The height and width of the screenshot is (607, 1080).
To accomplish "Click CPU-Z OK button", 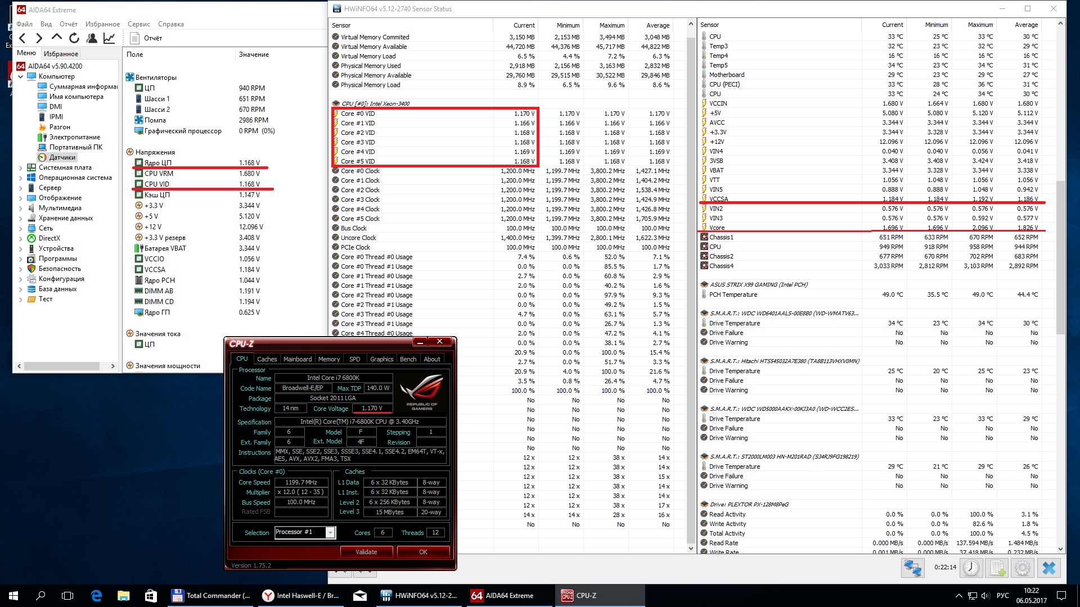I will pyautogui.click(x=423, y=552).
